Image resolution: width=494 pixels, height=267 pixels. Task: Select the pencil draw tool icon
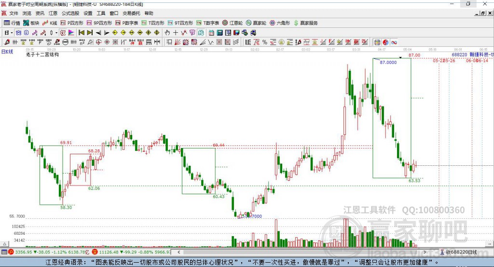pyautogui.click(x=7, y=42)
